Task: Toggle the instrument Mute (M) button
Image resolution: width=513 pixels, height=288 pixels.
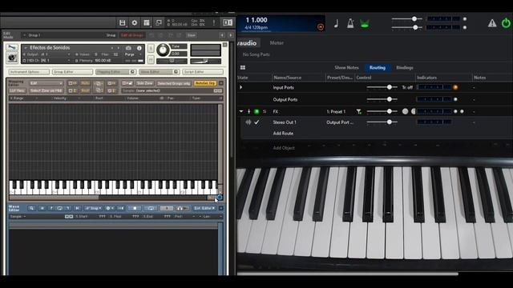Action: pyautogui.click(x=151, y=59)
